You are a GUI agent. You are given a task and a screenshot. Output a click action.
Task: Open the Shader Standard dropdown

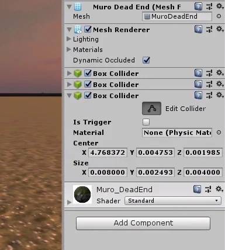(x=173, y=200)
